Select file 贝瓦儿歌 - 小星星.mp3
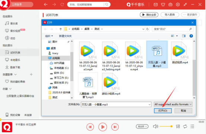This screenshot has height=134, width=206. click(x=157, y=54)
